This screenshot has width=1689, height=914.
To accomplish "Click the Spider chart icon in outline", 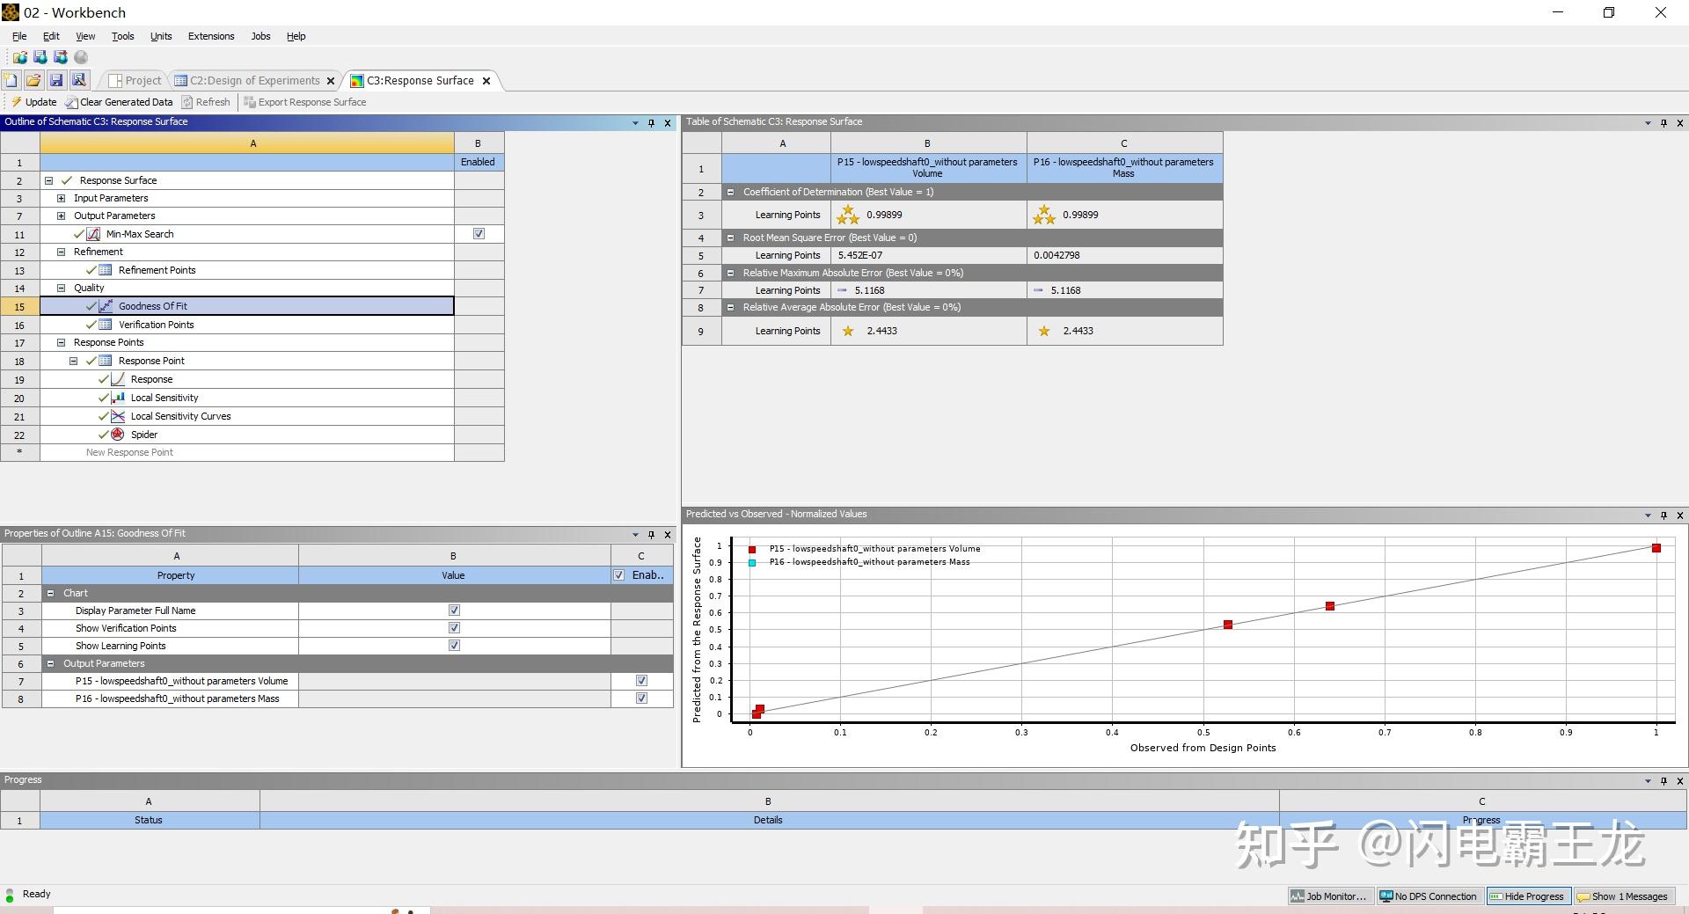I will 117,435.
